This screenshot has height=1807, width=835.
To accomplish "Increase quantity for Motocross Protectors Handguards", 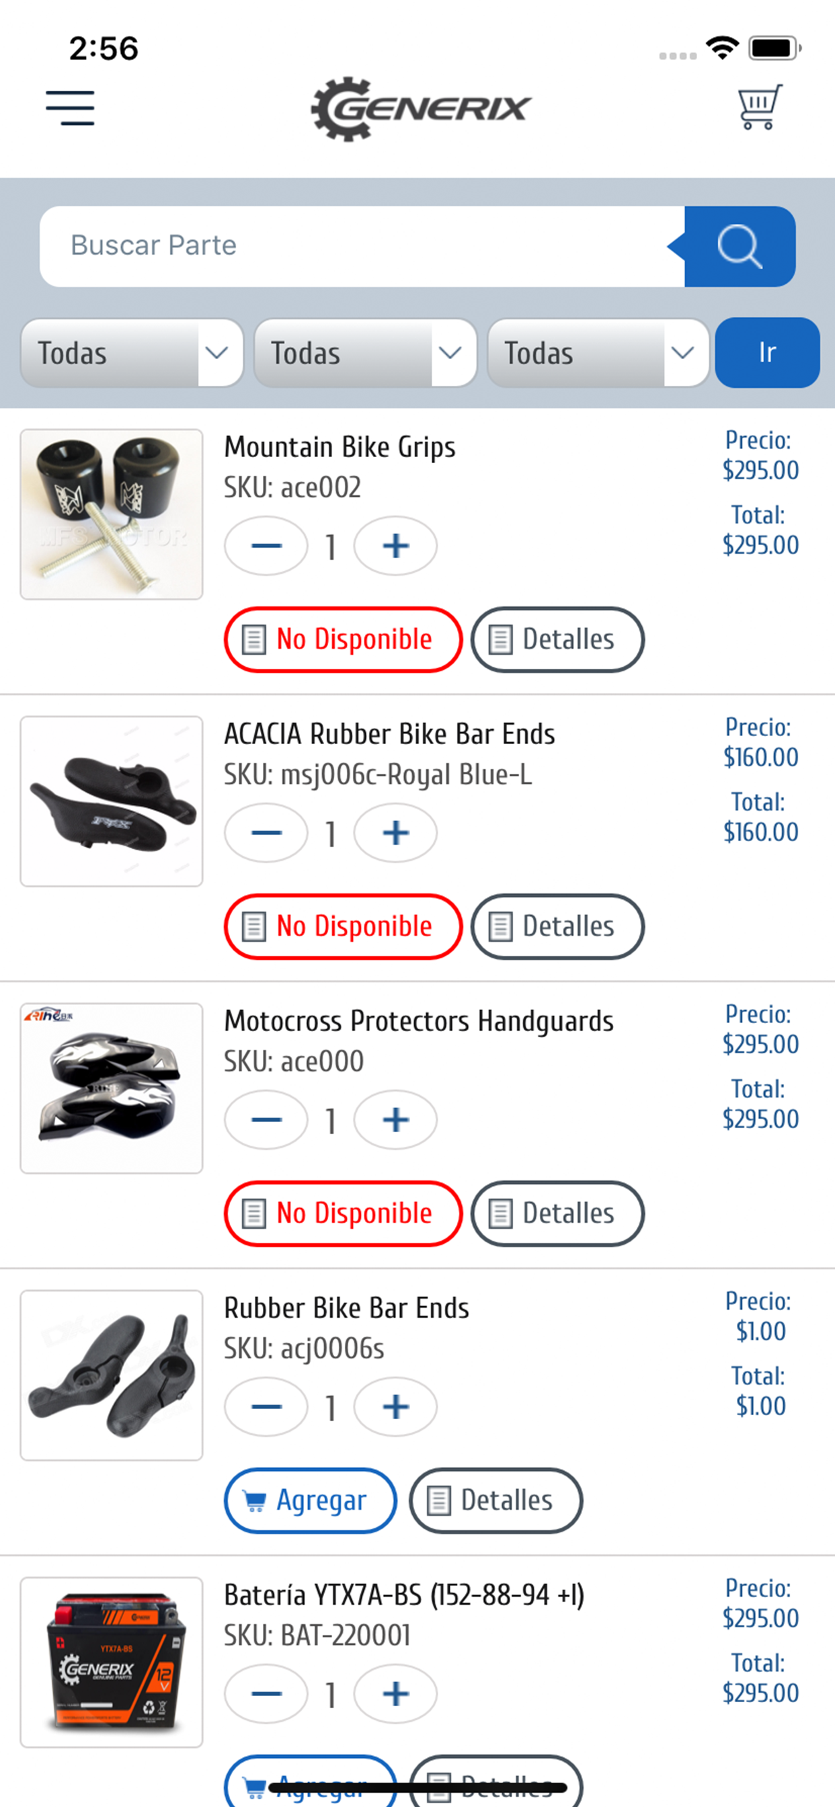I will pyautogui.click(x=395, y=1119).
